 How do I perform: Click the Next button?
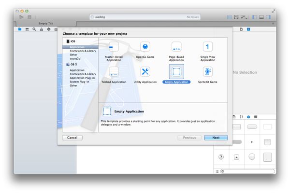tap(216, 138)
